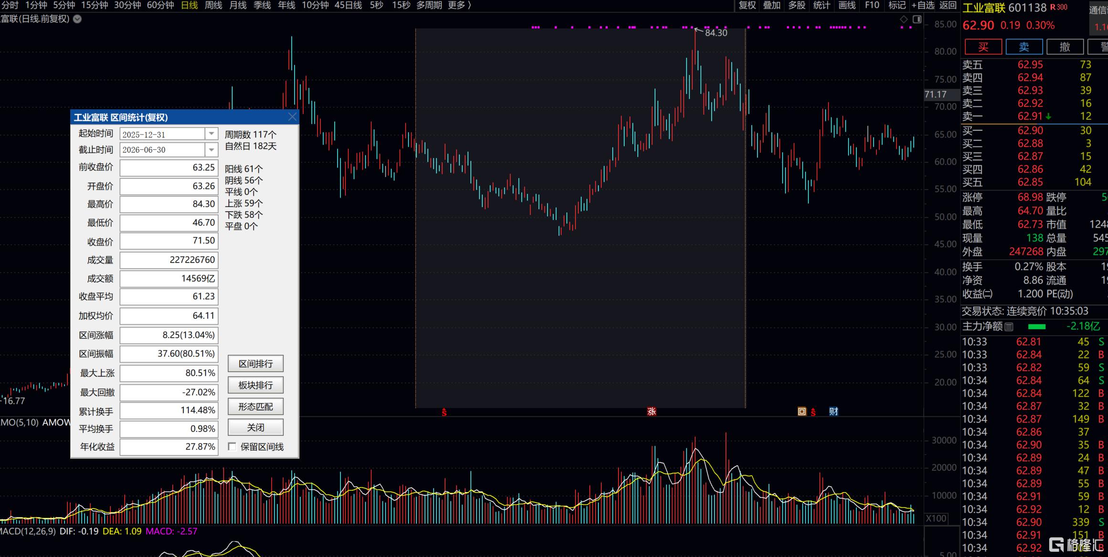Switch to the 45日线 tab
Image resolution: width=1108 pixels, height=557 pixels.
point(348,5)
